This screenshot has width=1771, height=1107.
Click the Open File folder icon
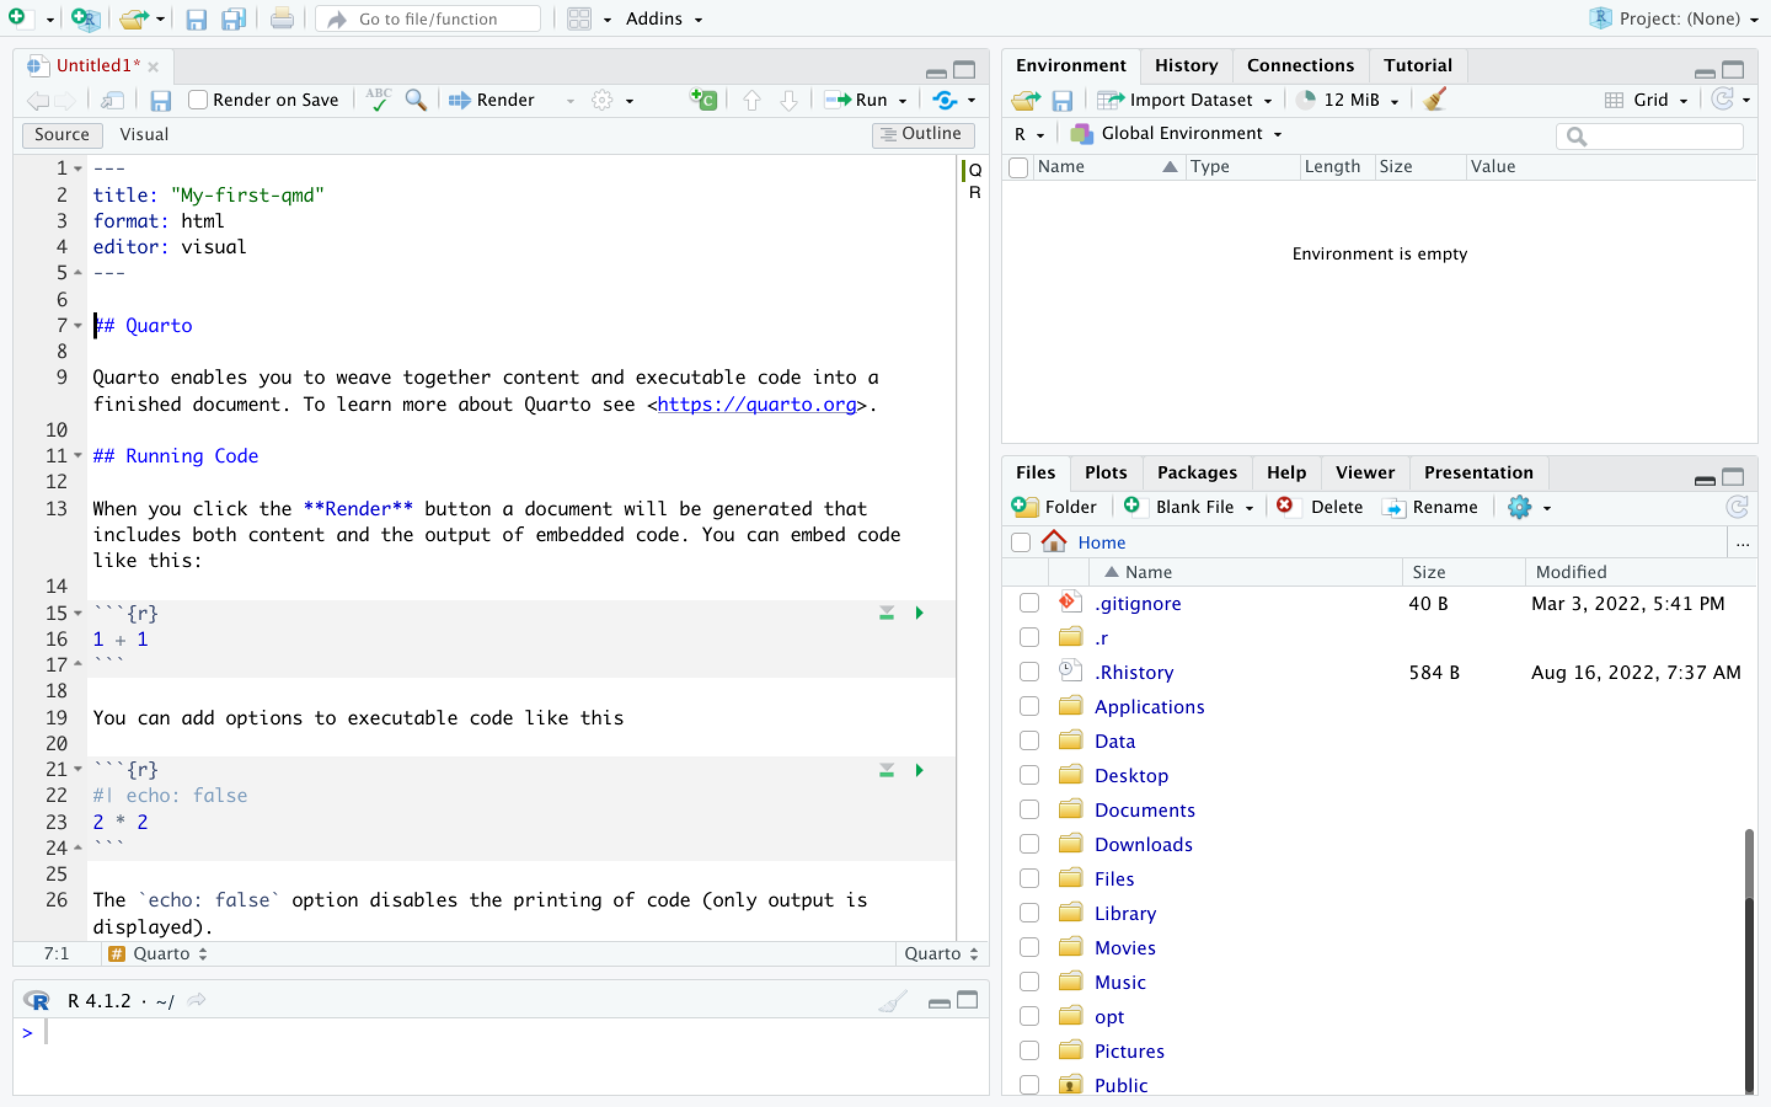(x=134, y=18)
